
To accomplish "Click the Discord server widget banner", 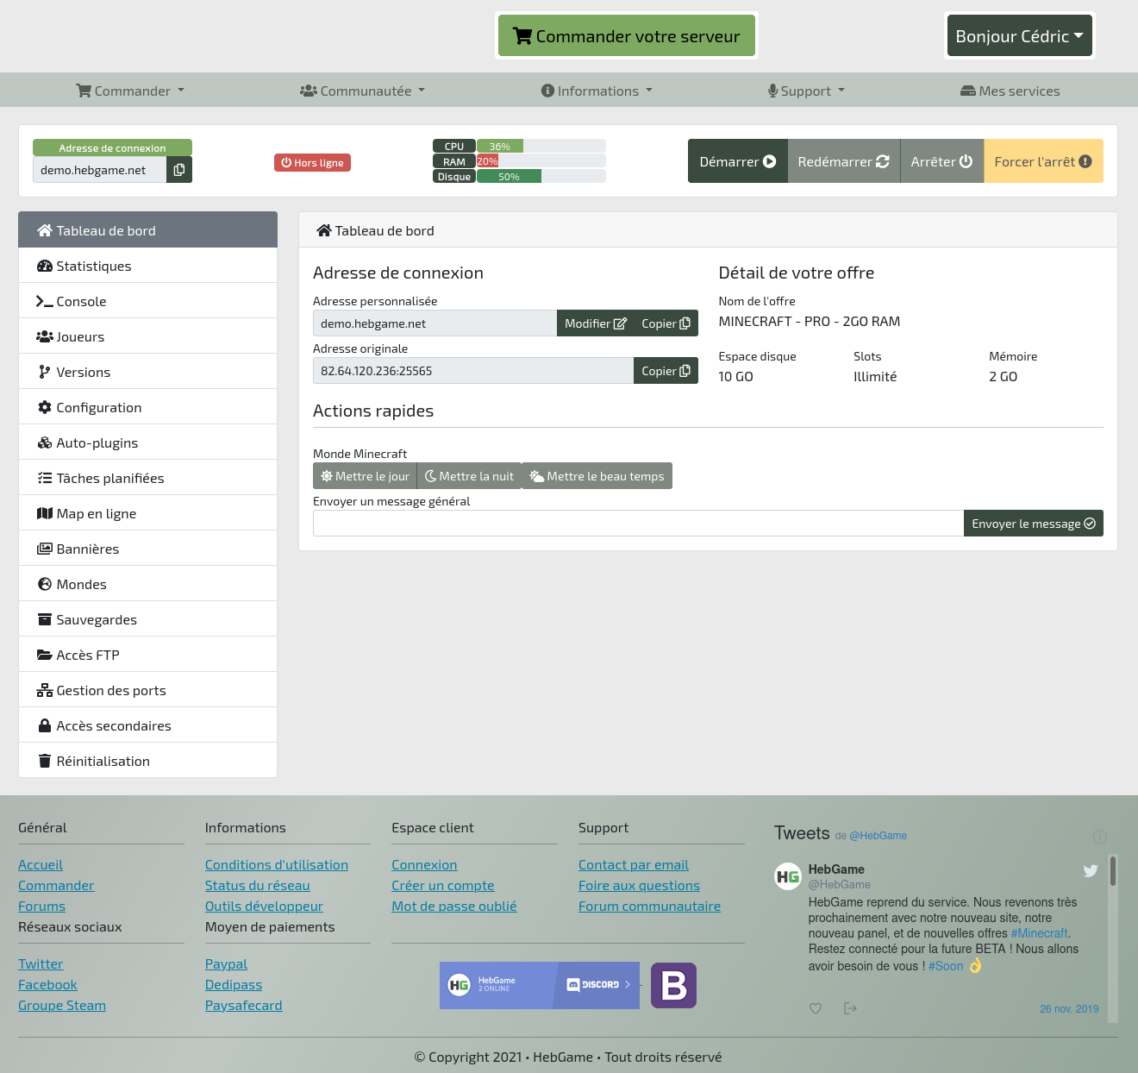I will pyautogui.click(x=540, y=985).
